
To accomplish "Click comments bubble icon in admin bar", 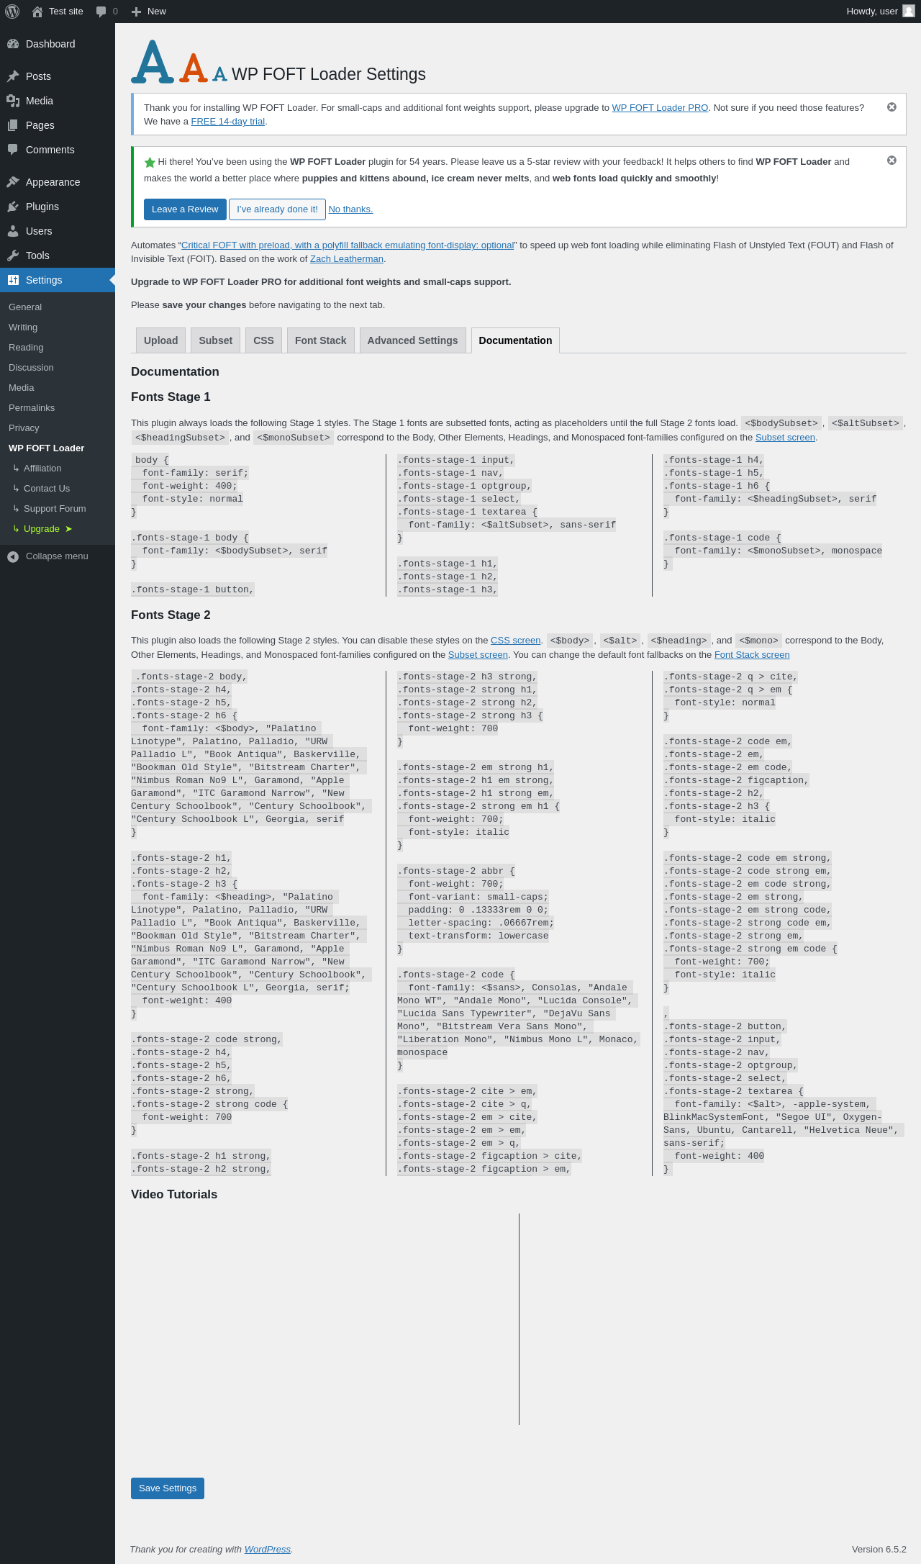I will [x=101, y=12].
